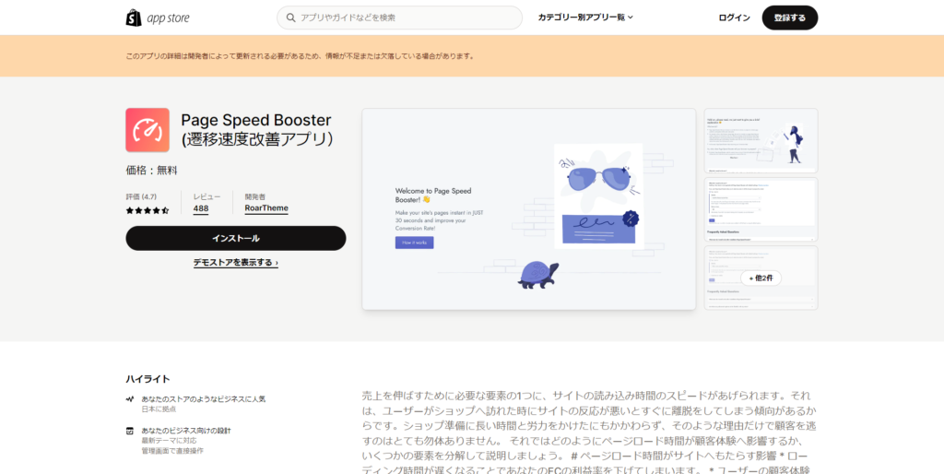Open the 488 reviews link

(x=201, y=208)
